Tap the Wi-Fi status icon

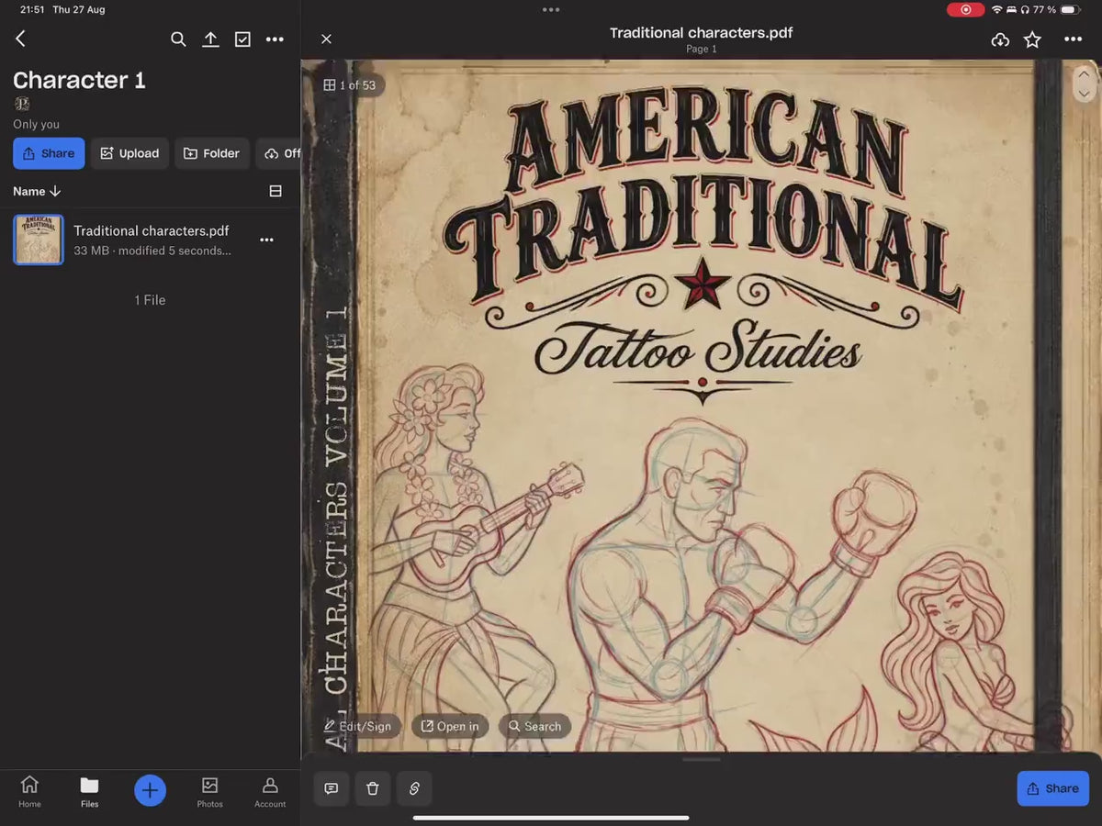[996, 9]
